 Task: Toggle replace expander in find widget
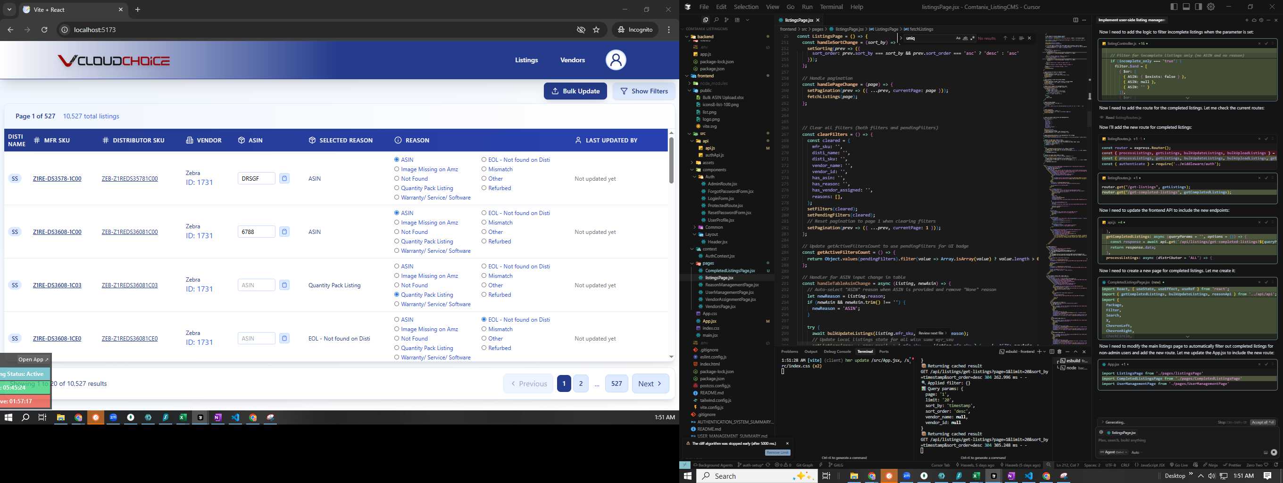901,38
